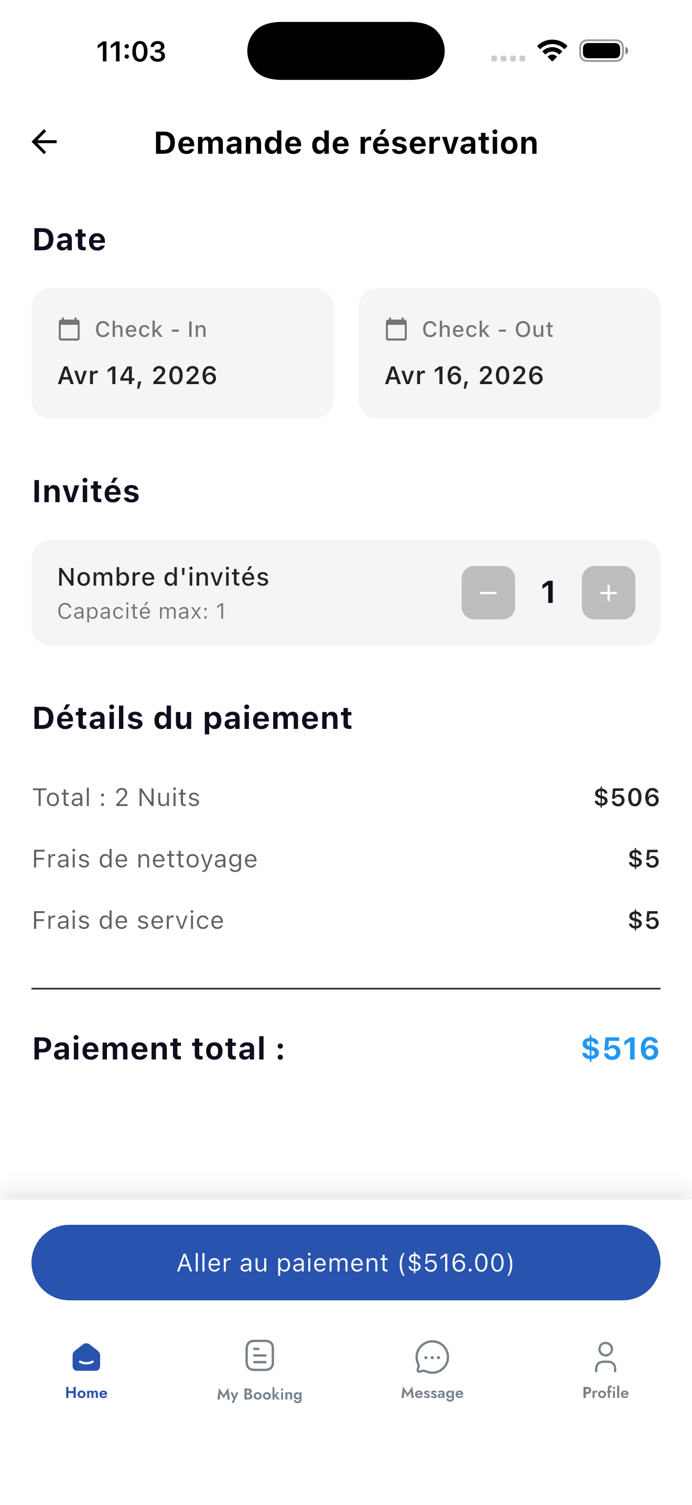
Task: Switch to the Message tab label
Action: [x=433, y=1393]
